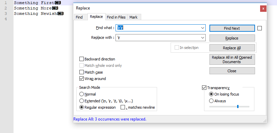Click 'Something First' text on line 1
277x133 pixels.
34,3
